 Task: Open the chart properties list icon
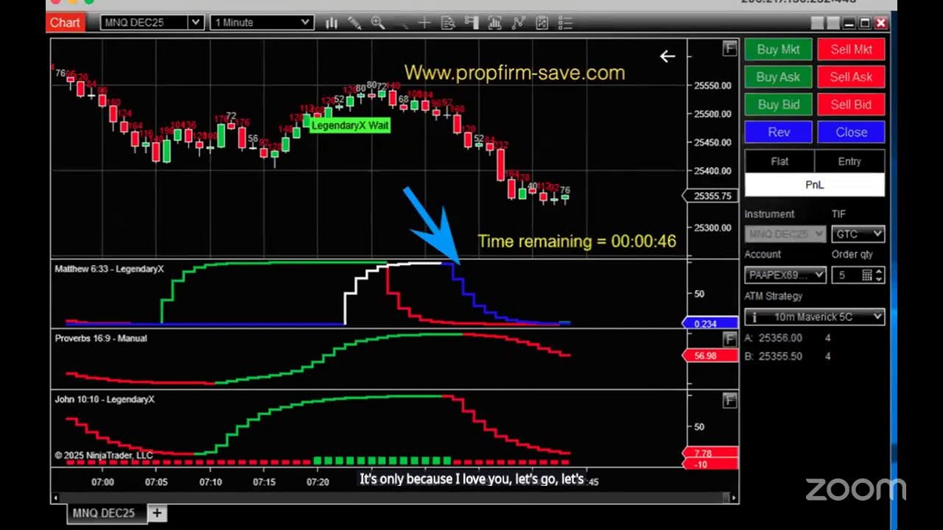pyautogui.click(x=565, y=23)
